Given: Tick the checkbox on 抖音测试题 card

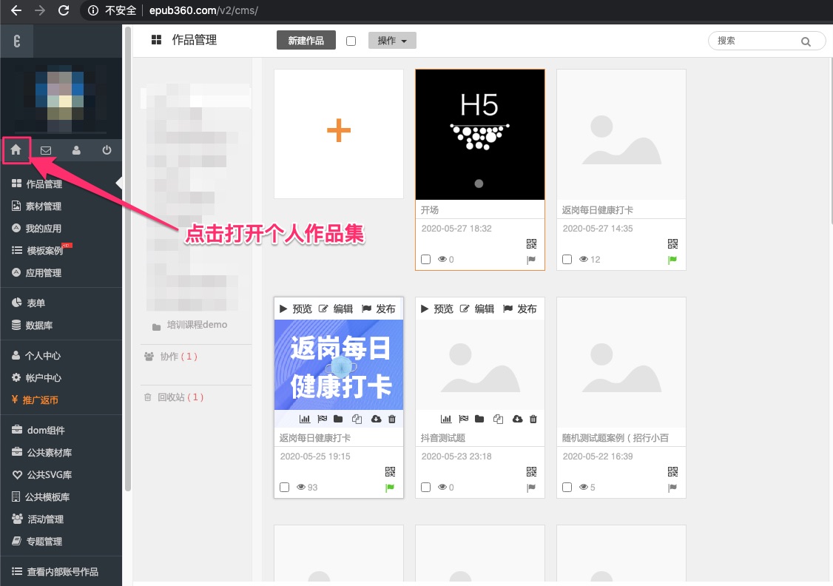Looking at the screenshot, I should tap(425, 488).
